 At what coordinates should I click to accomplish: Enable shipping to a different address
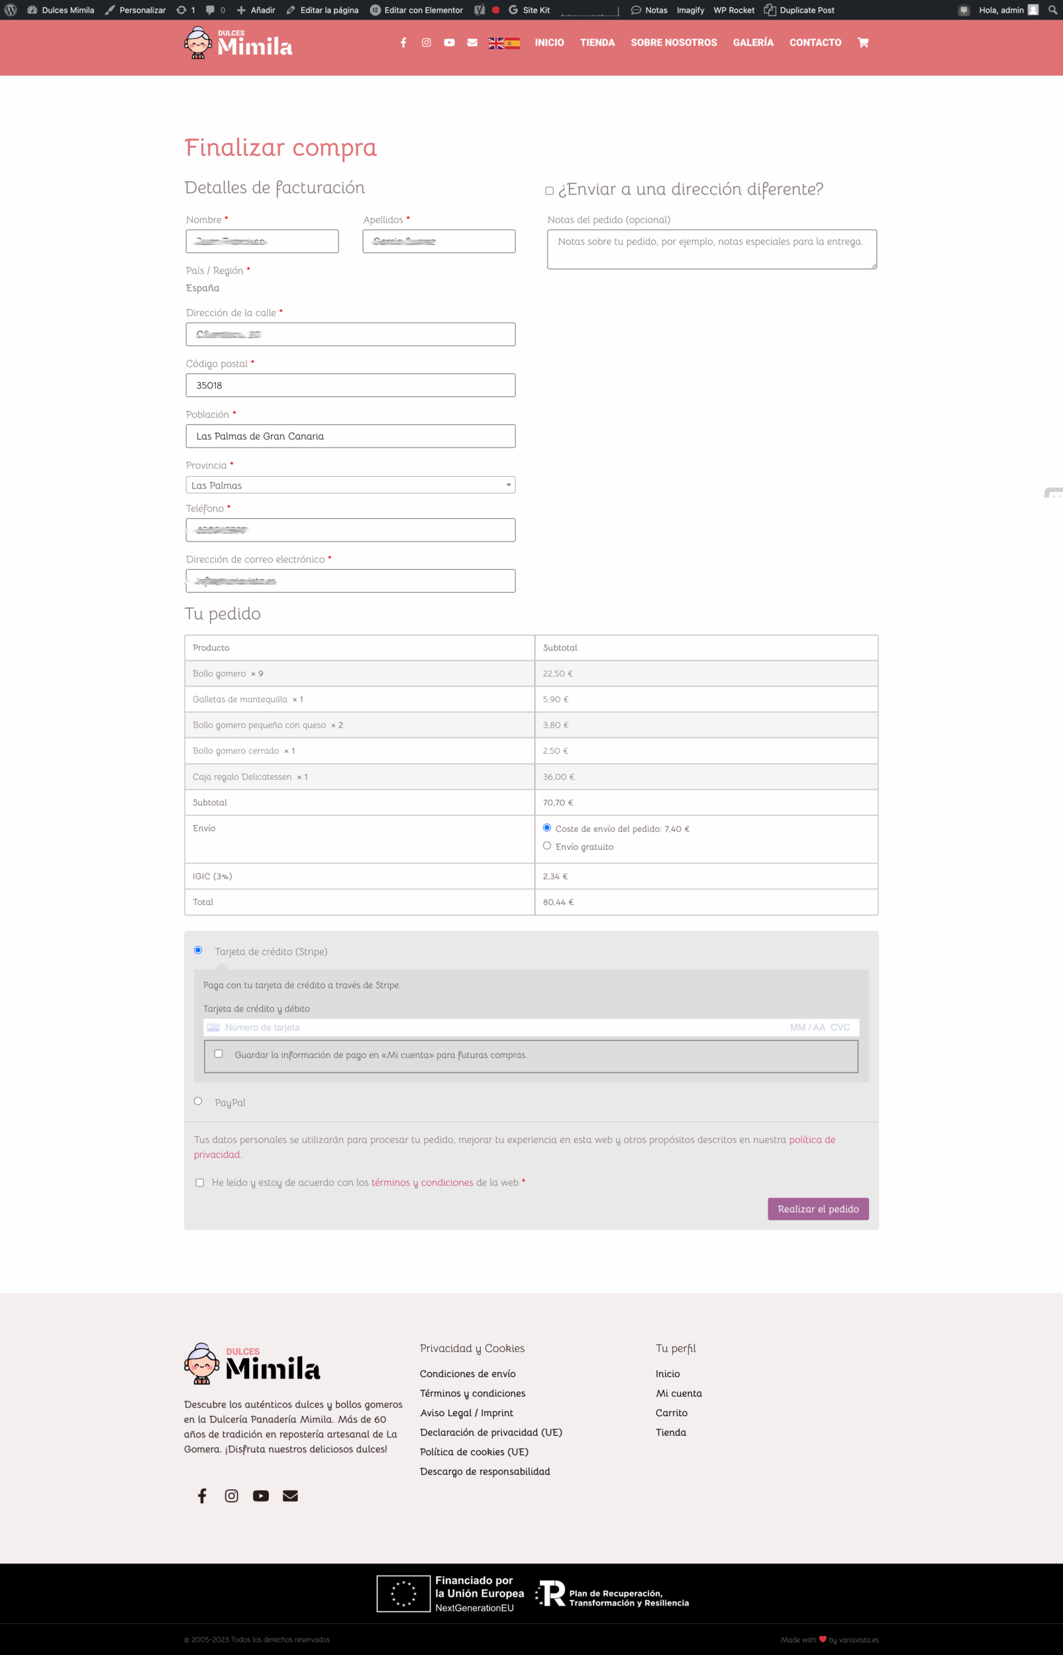(550, 191)
